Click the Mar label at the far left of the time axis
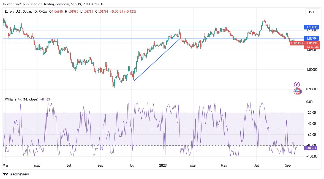 (5, 166)
